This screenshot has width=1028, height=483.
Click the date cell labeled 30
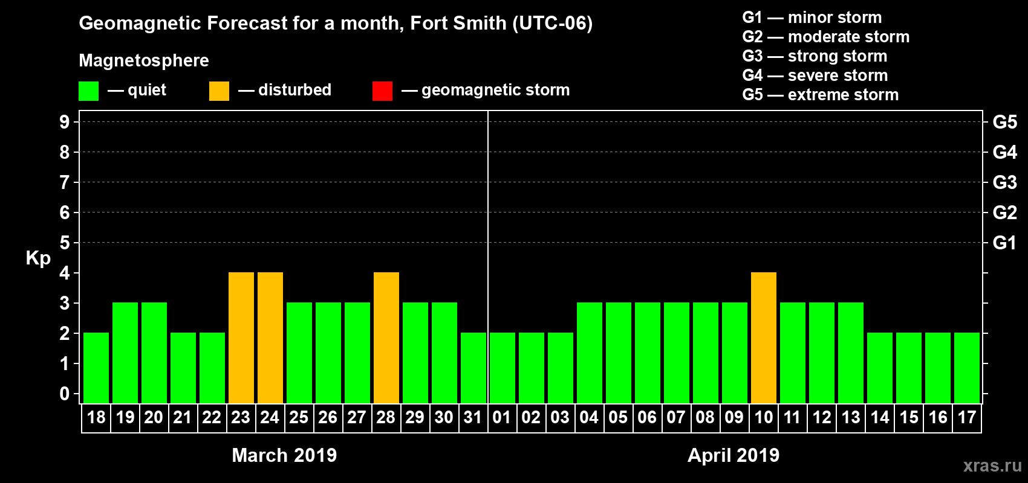tap(444, 418)
